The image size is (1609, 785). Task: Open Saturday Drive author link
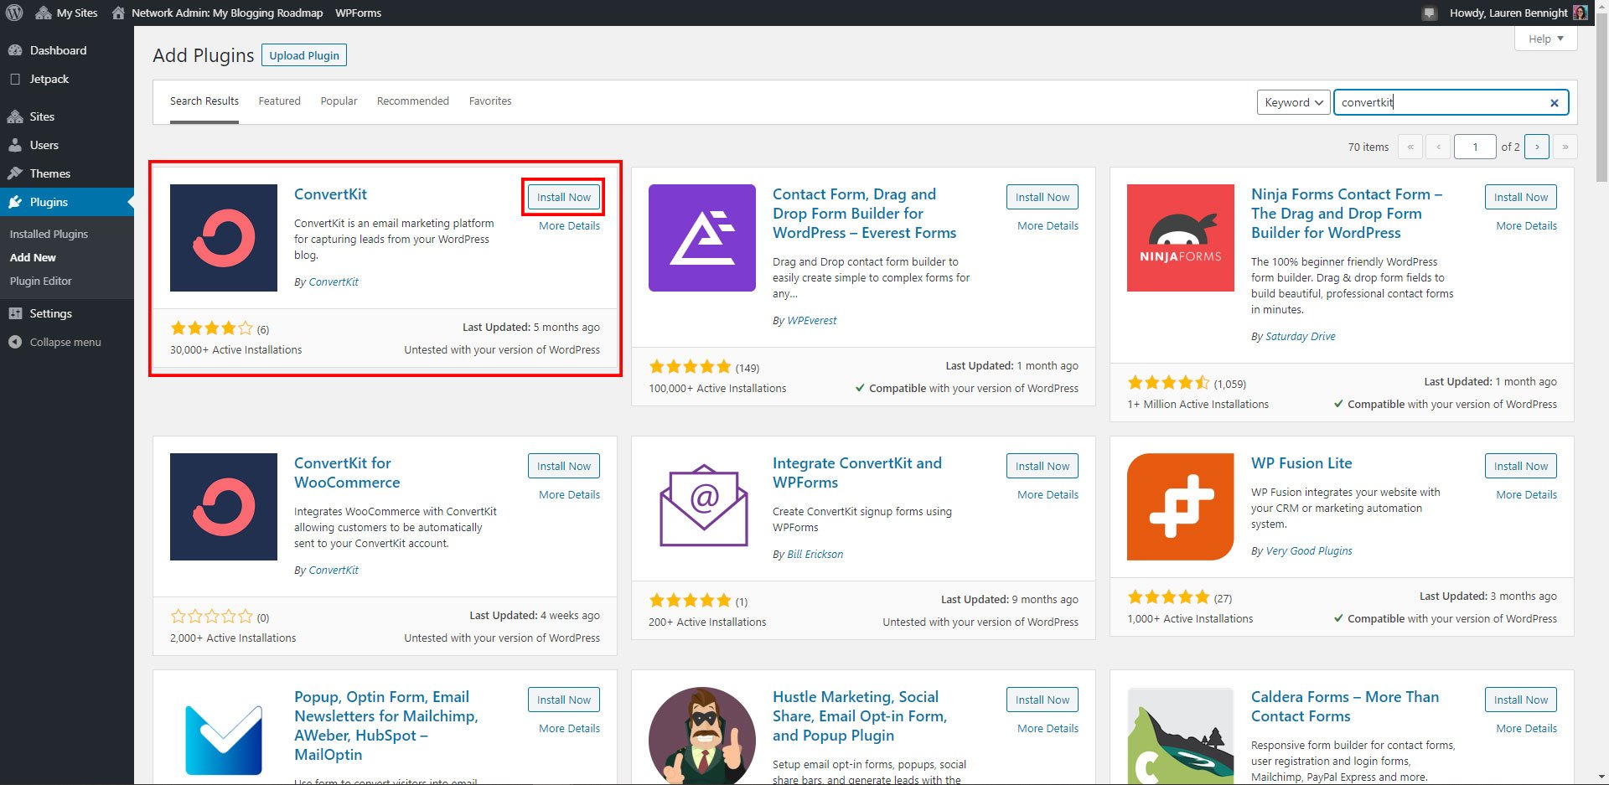point(1301,336)
